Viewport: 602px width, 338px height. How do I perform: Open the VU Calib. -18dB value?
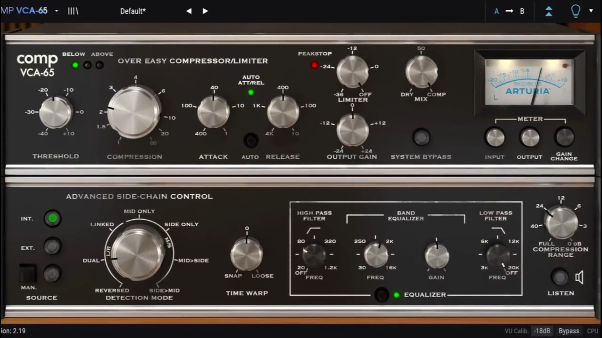click(542, 331)
